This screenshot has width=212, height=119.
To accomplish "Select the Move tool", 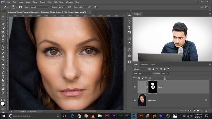I will coord(3,16).
